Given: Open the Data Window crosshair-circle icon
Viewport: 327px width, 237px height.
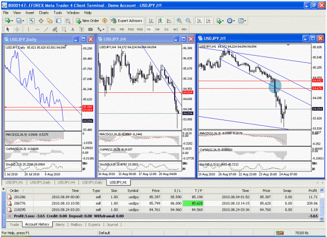Looking at the screenshot, I should click(41, 20).
